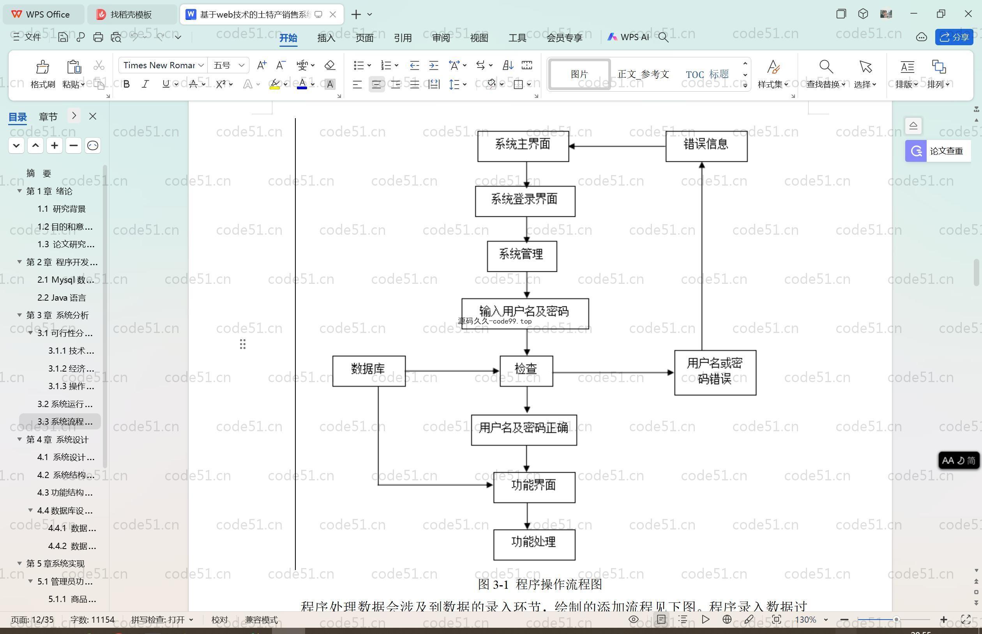Open the font size dropdown showing 五号
Screen dimensions: 982x634
(x=242, y=66)
